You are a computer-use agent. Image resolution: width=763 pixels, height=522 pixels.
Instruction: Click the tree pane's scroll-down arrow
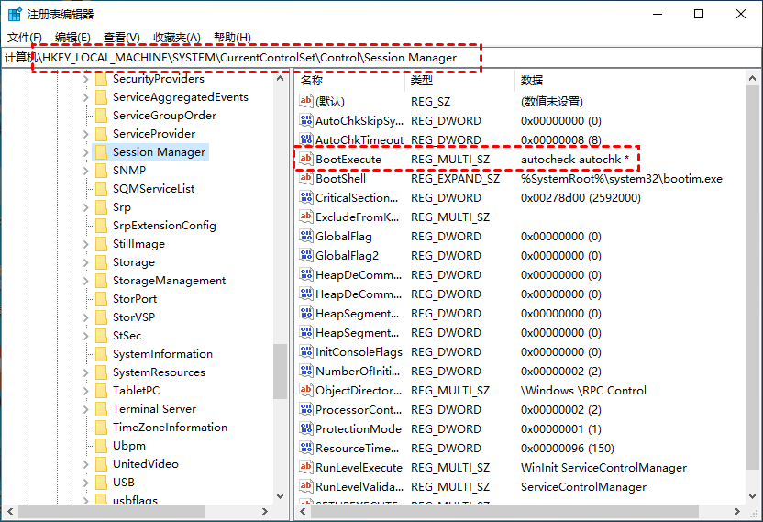[x=280, y=496]
